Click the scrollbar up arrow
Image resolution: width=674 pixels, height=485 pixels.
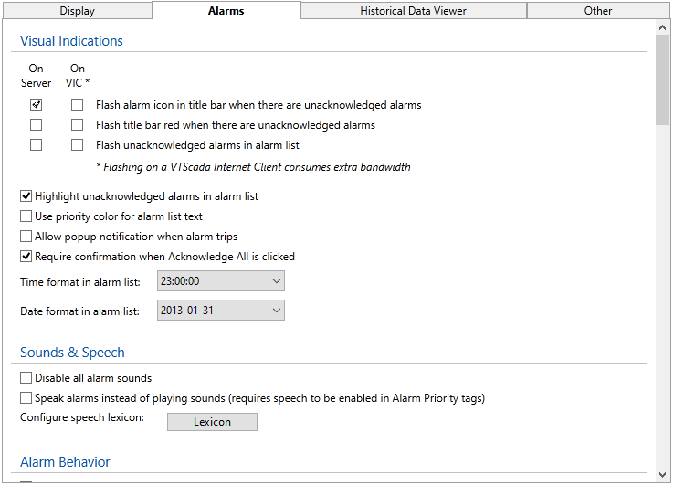point(663,27)
